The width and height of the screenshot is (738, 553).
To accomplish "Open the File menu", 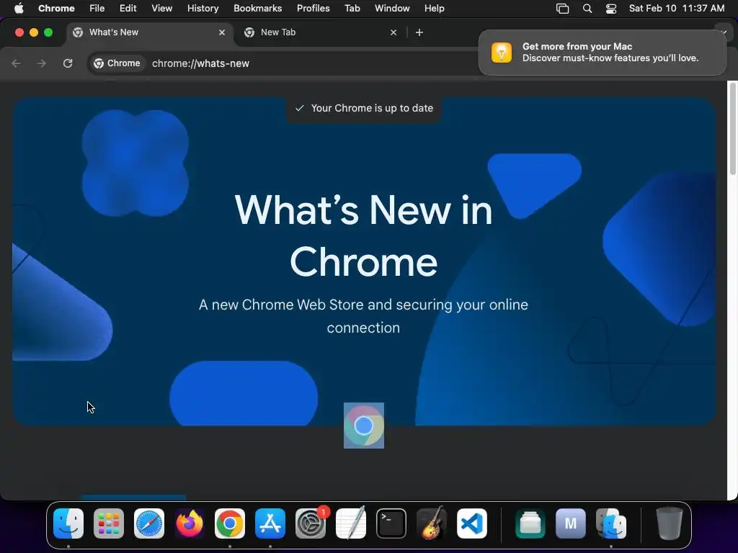I will [97, 8].
